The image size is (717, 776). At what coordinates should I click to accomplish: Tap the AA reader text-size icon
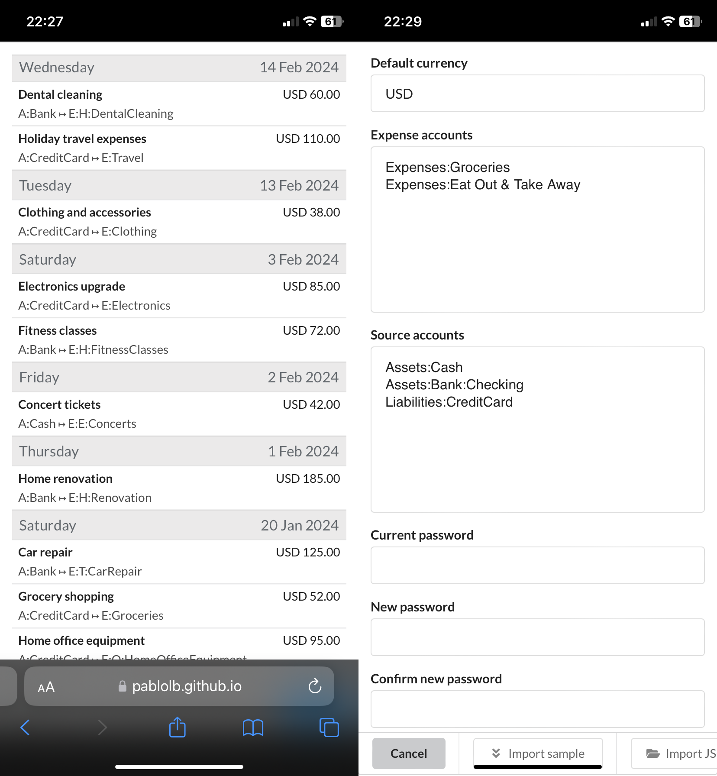[x=46, y=687]
